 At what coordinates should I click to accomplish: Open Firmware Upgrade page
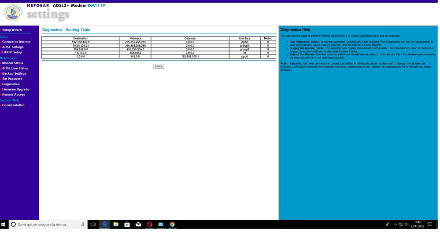click(x=15, y=89)
